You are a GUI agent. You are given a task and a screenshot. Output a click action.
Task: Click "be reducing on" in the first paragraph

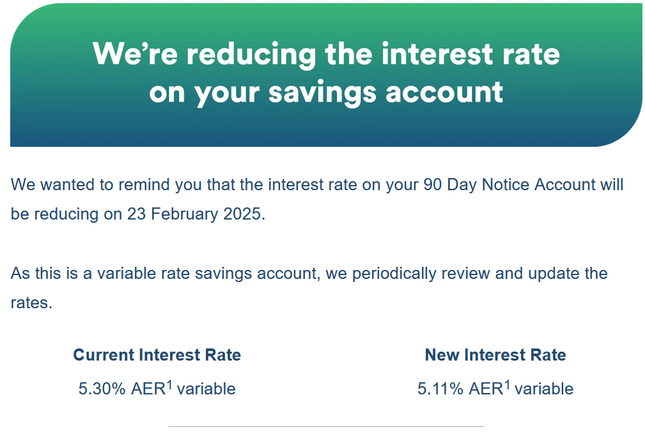[x=66, y=214]
